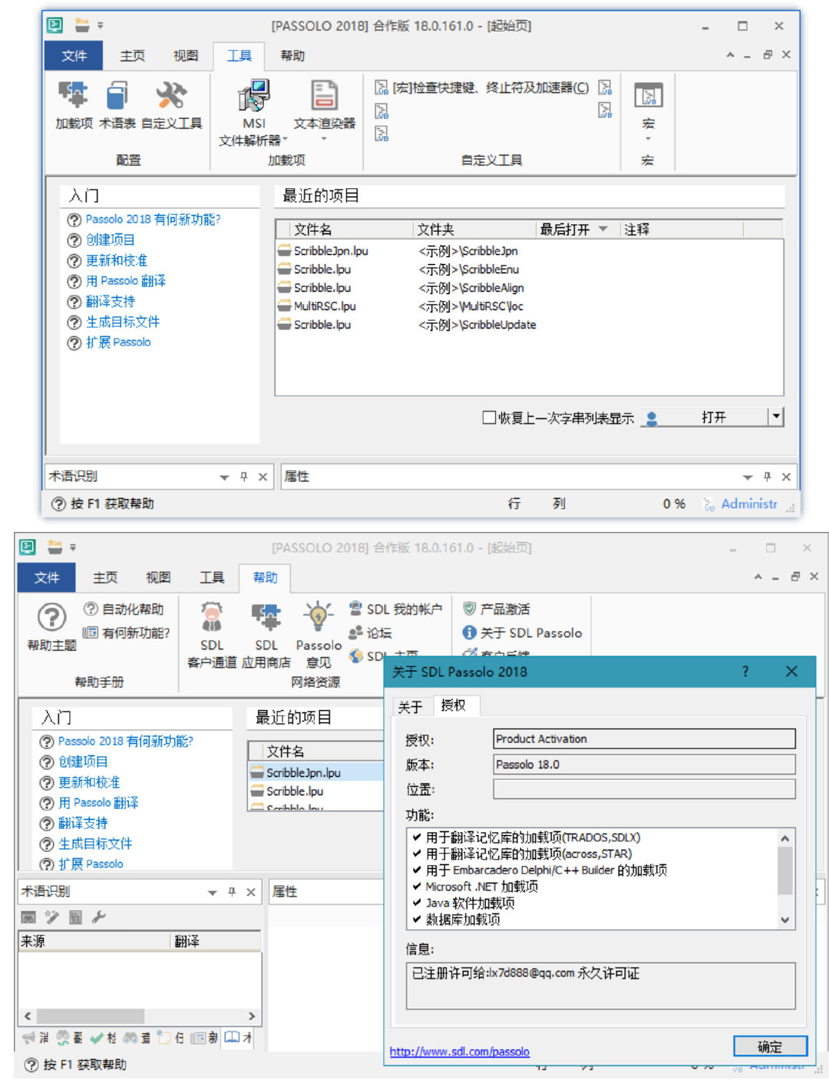This screenshot has width=829, height=1080.
Task: Toggle the Embarcadero Delphi/C++ Builder 加载项 check
Action: pos(416,870)
